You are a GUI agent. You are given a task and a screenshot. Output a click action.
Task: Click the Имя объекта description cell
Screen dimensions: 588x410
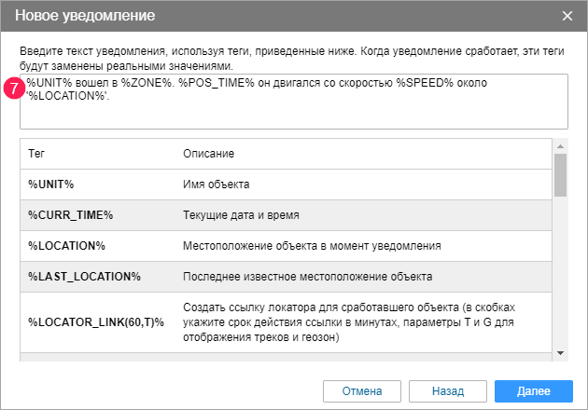click(216, 184)
